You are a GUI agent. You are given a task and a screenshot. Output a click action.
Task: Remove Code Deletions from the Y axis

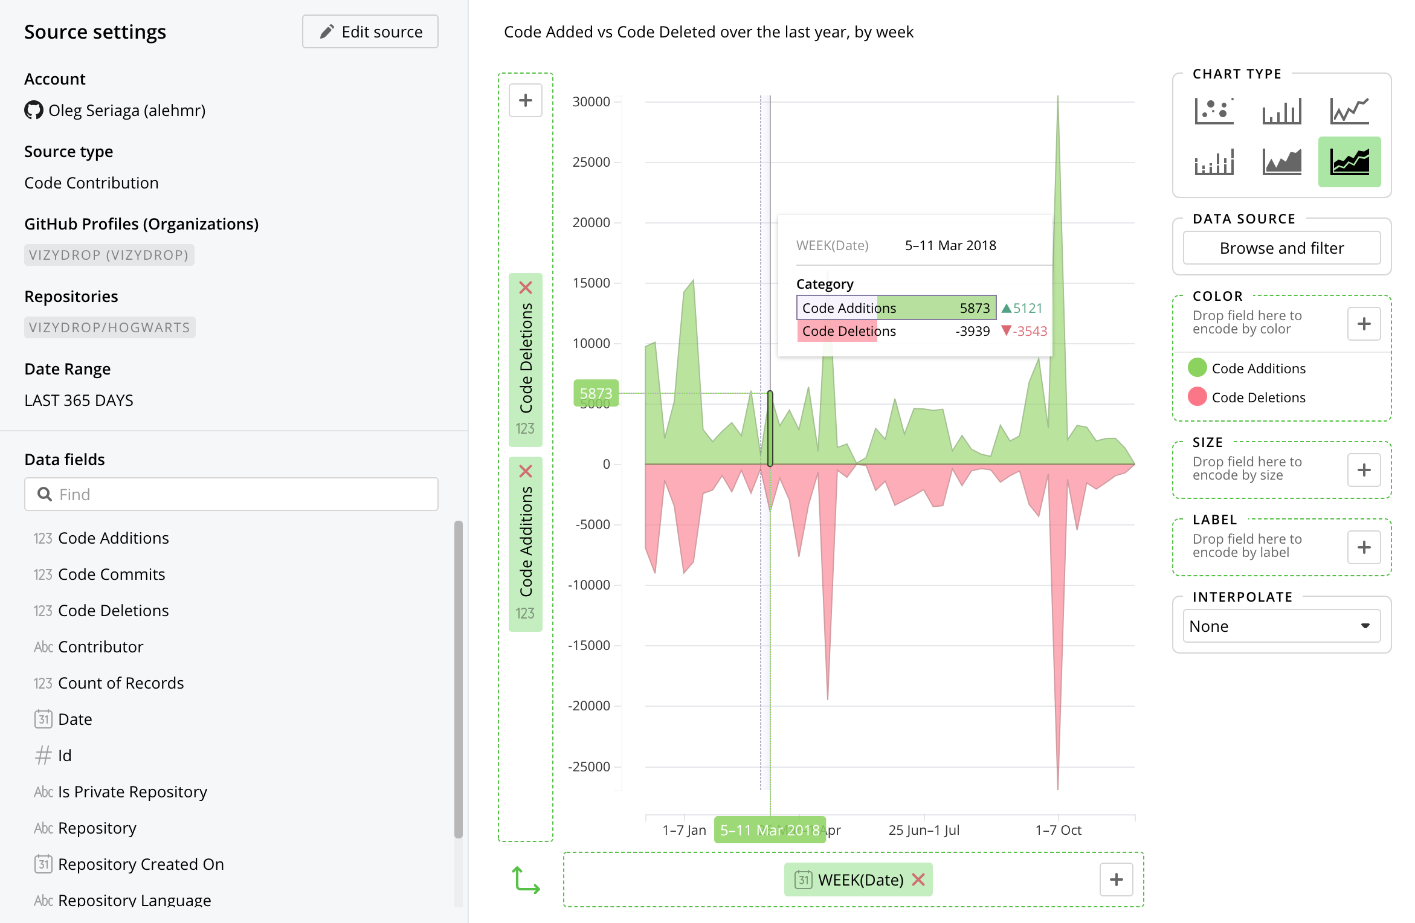coord(526,288)
